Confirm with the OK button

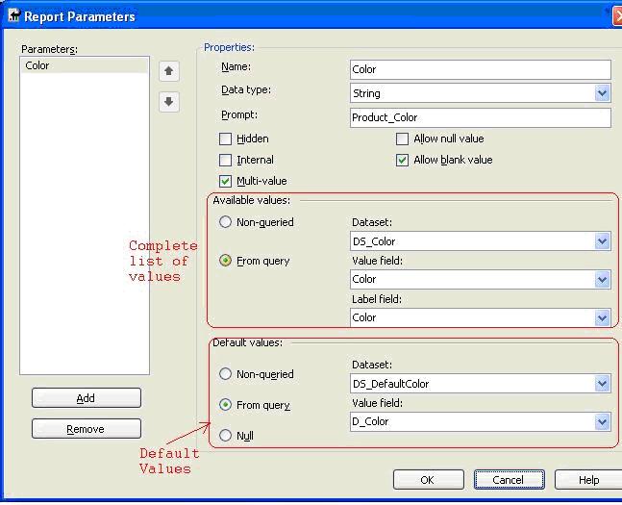[429, 480]
